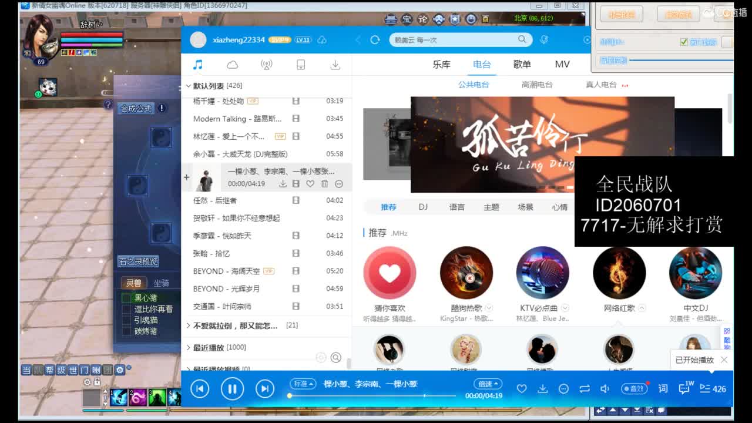Screen dimensions: 752x423
Task: Download the currently selected playlist song
Action: coord(283,184)
